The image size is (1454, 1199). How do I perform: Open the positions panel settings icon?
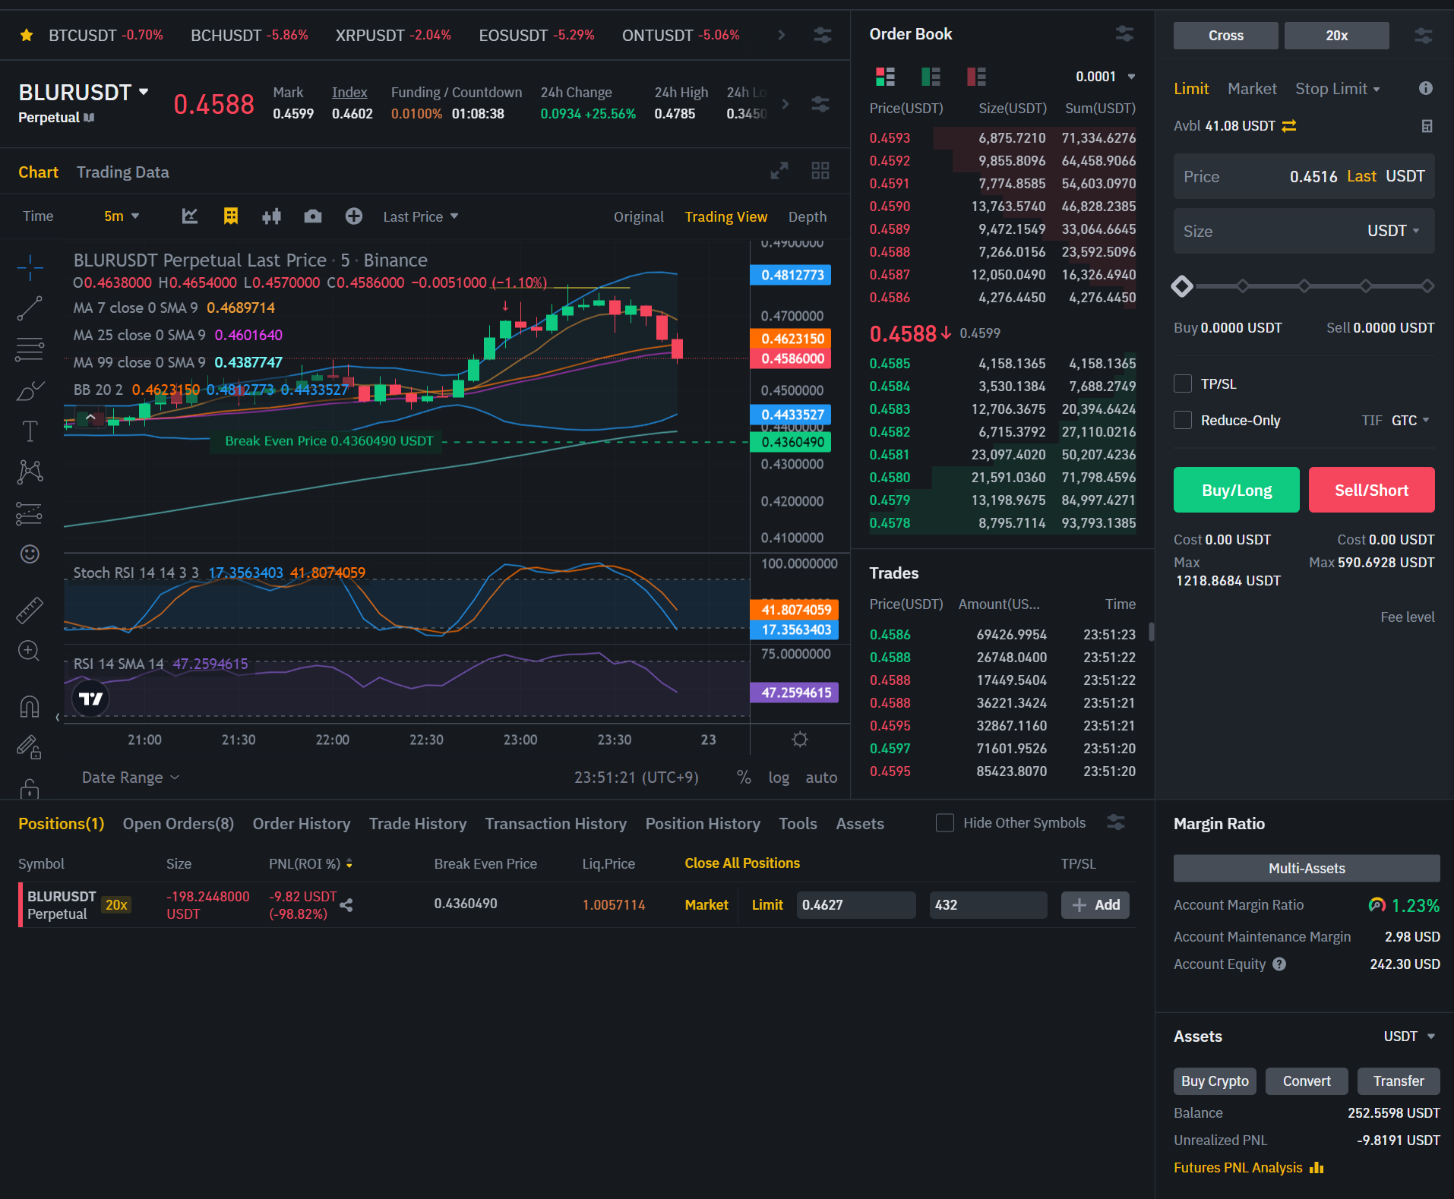tap(1116, 822)
